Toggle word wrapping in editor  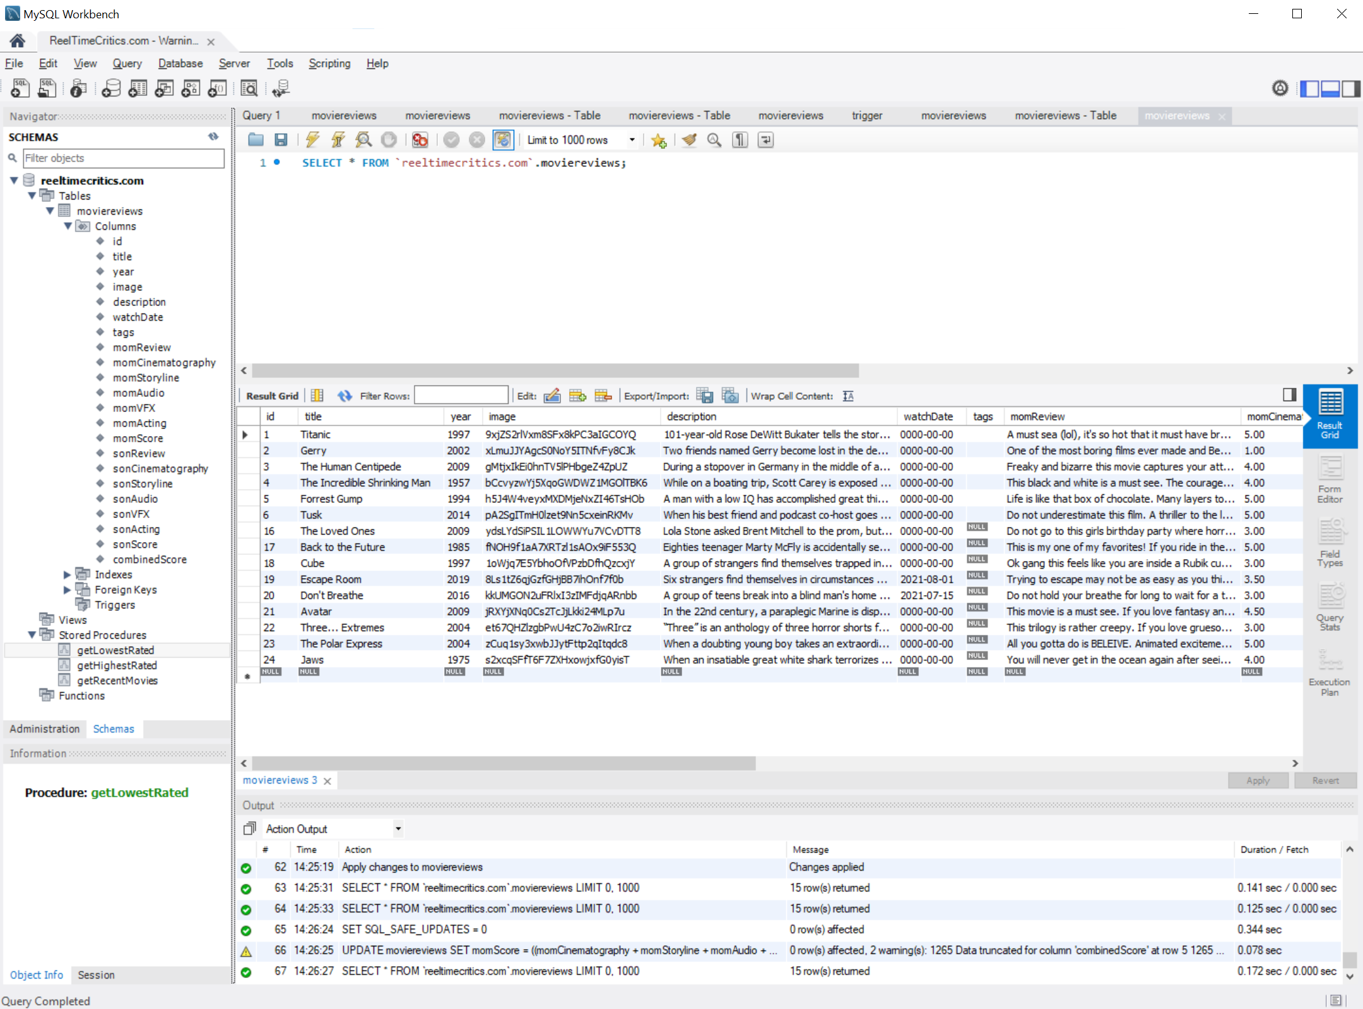(x=765, y=140)
